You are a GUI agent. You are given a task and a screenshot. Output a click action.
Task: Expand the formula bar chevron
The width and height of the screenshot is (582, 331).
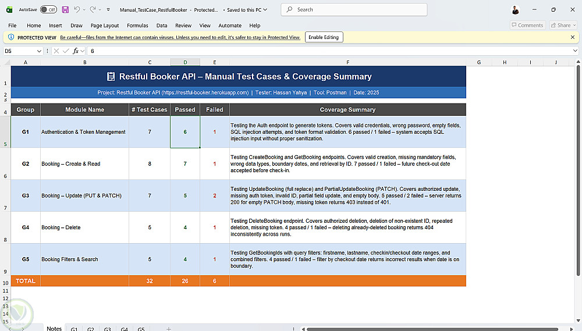coord(575,51)
